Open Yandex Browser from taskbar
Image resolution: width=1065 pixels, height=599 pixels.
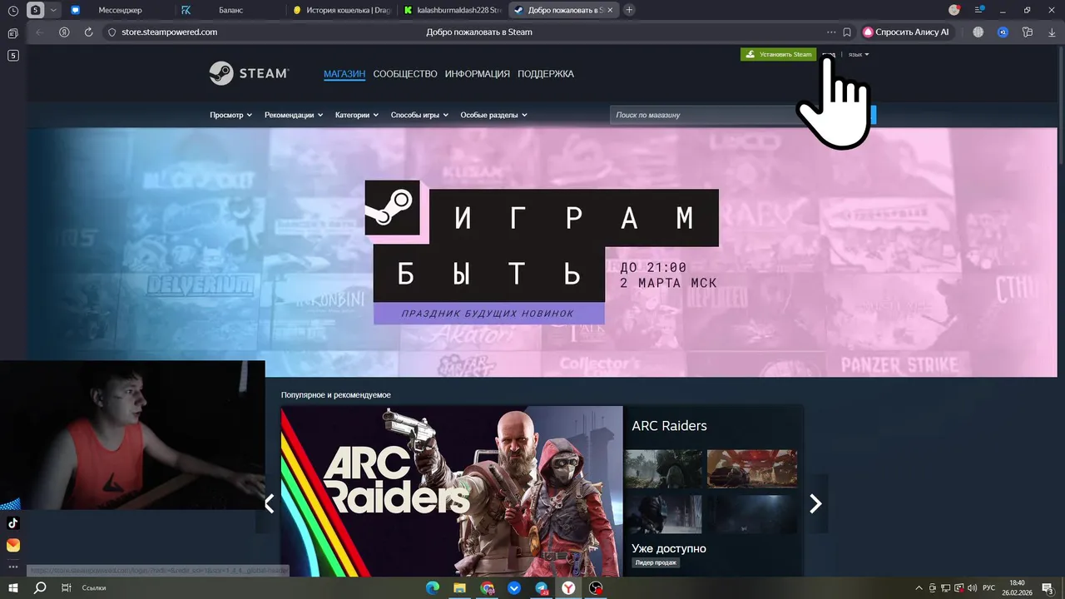point(568,587)
